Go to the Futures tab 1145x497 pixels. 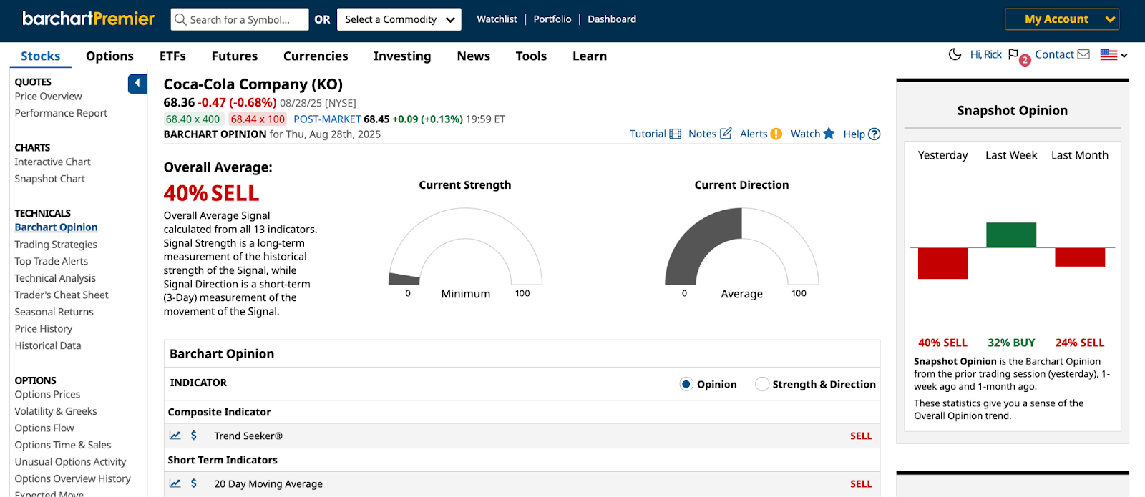pyautogui.click(x=235, y=56)
